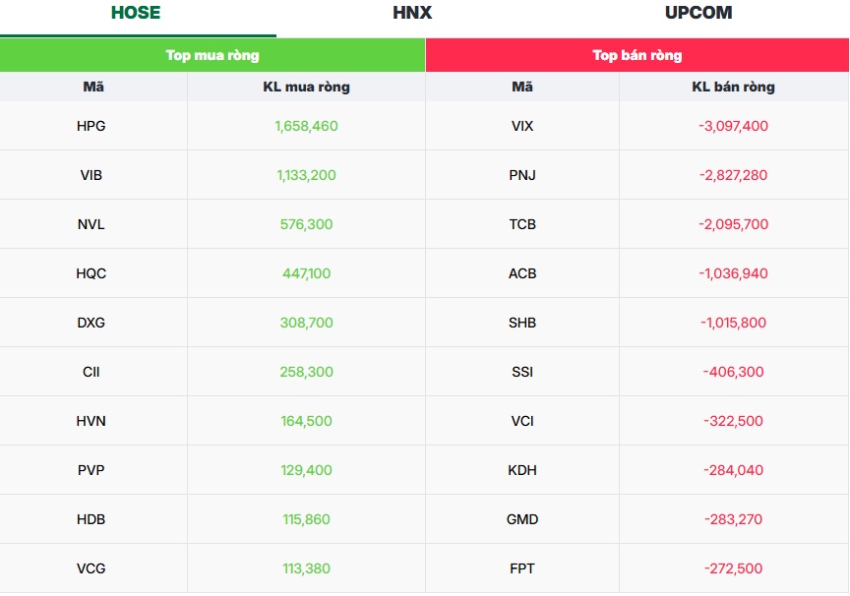Select the UPCOM tab
This screenshot has width=850, height=596.
coord(698,13)
